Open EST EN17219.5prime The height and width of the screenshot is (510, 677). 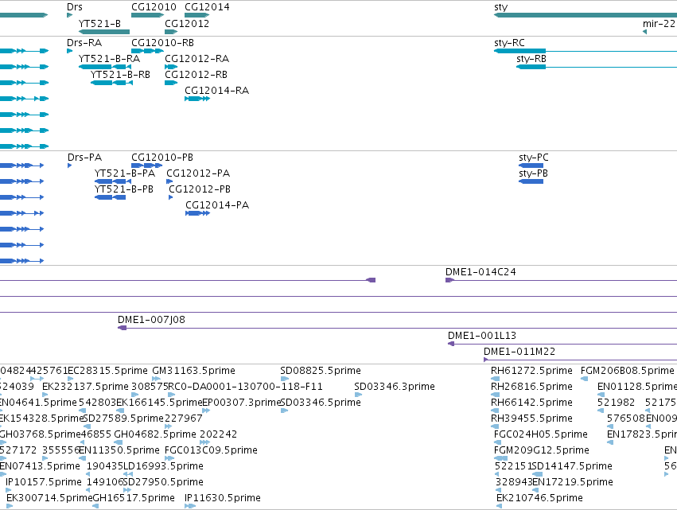click(573, 482)
